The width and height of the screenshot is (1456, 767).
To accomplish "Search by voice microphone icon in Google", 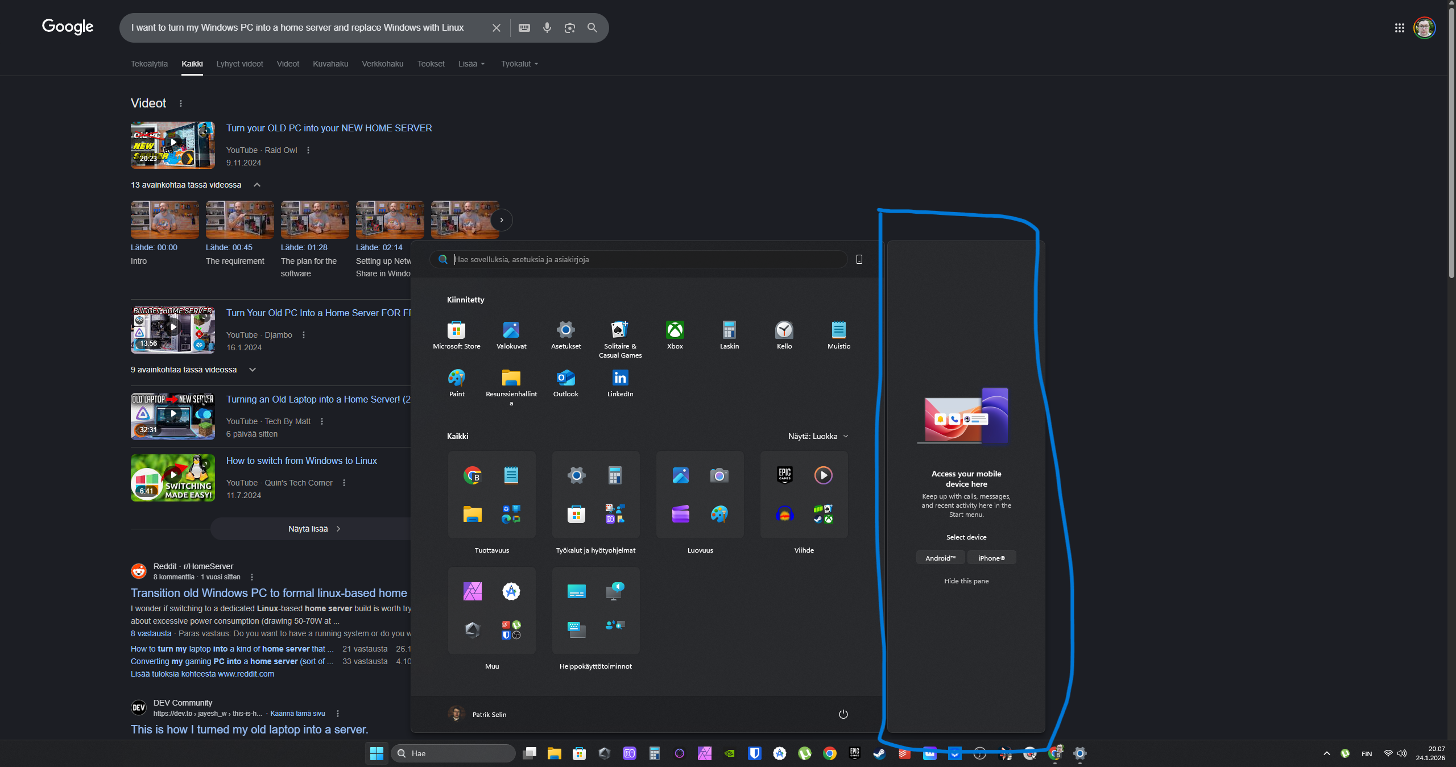I will [547, 27].
